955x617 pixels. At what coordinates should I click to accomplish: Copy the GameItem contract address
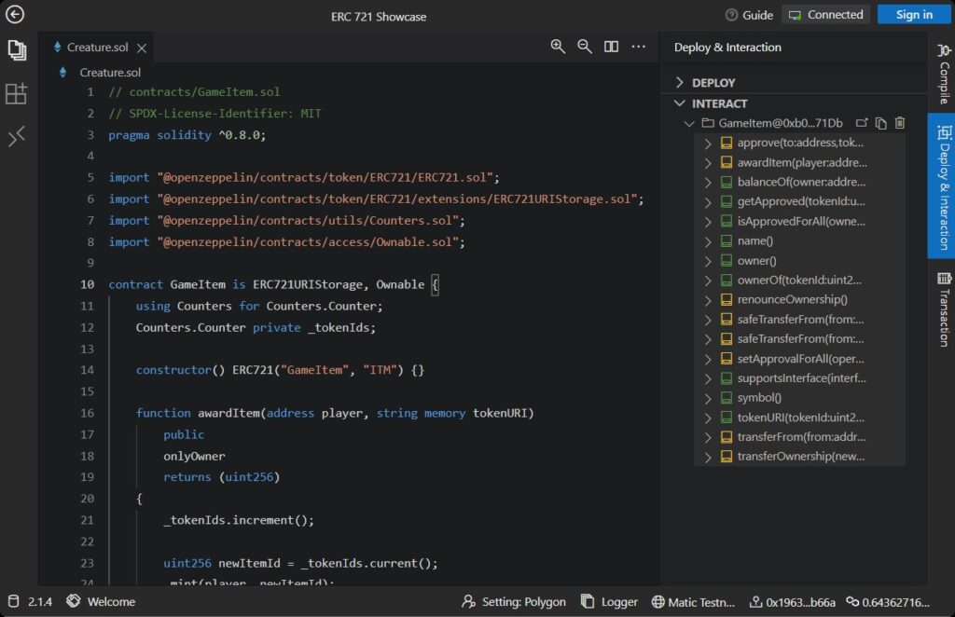880,123
